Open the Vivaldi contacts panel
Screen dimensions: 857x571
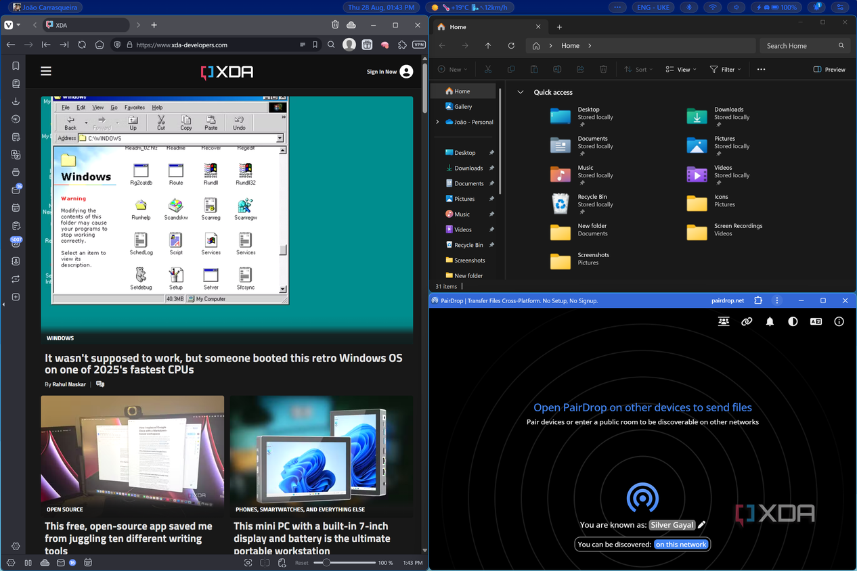[16, 261]
